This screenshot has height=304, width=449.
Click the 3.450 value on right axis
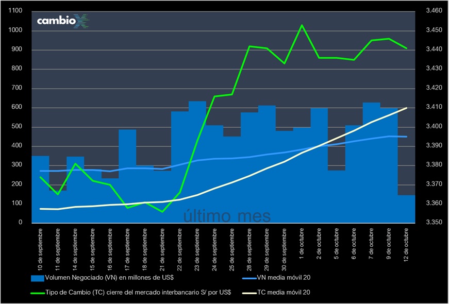434,30
